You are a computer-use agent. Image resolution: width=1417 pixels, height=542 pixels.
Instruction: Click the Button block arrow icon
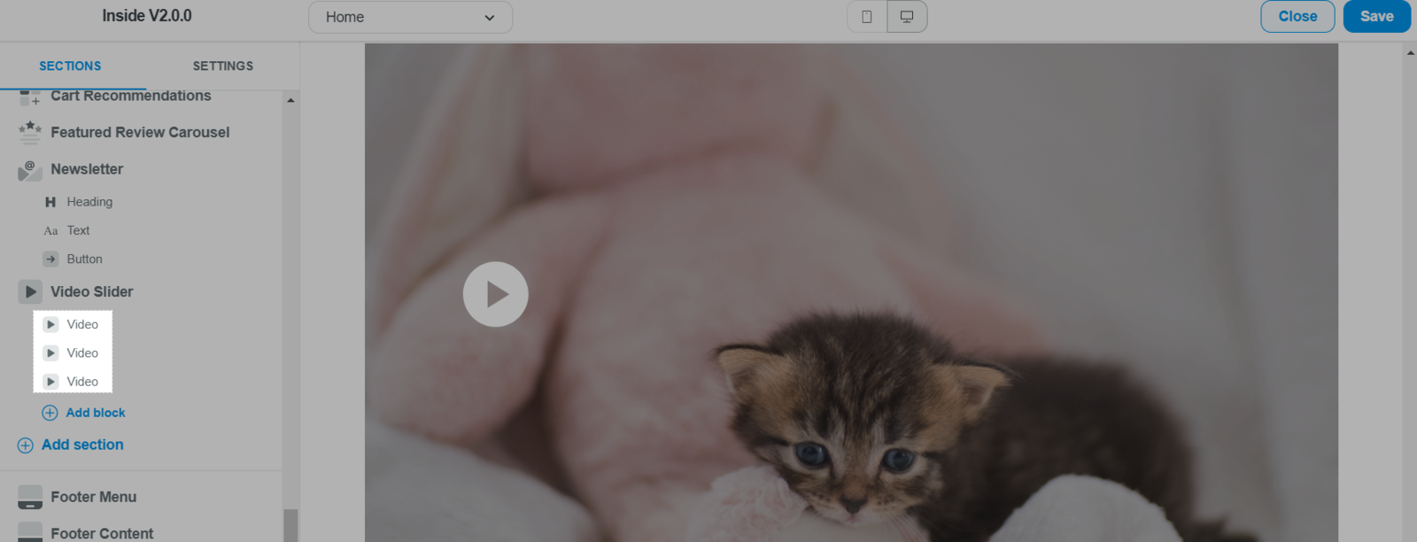50,259
